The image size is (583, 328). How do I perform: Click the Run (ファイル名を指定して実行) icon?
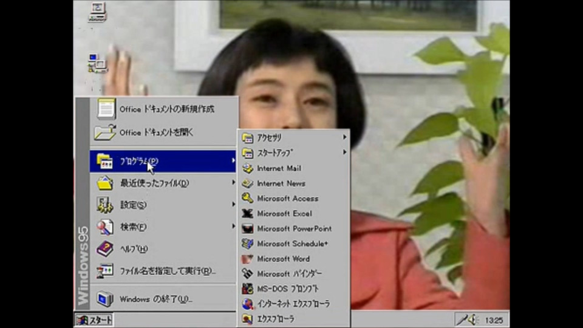(105, 271)
